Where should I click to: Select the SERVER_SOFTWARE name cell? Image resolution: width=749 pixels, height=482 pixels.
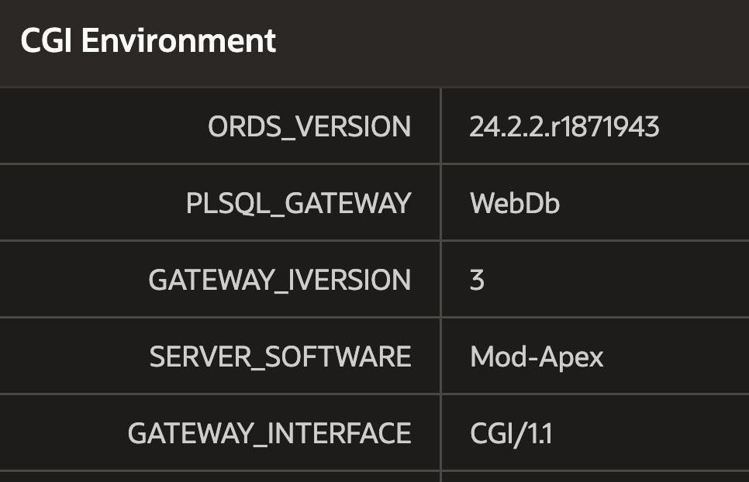[x=219, y=356]
